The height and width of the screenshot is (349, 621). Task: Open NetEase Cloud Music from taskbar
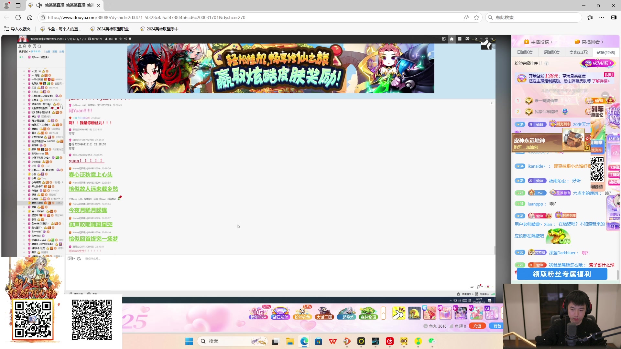coord(390,341)
